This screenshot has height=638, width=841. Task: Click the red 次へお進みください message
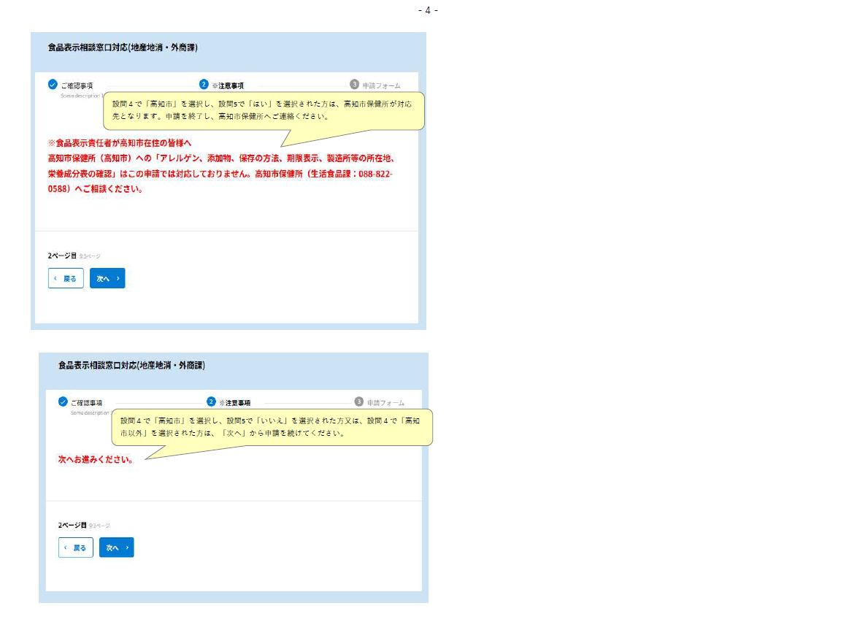tap(96, 459)
